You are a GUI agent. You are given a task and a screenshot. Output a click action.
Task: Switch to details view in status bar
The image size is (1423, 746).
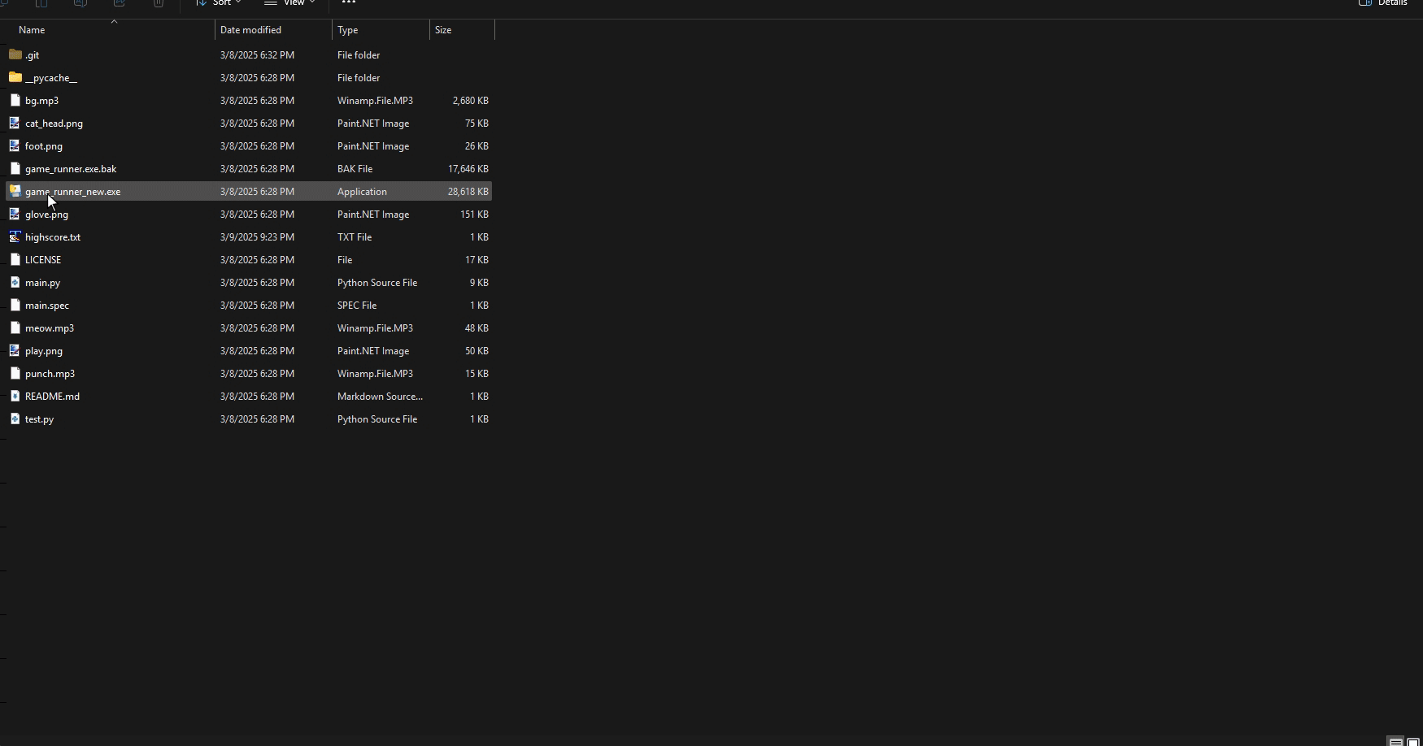pos(1395,741)
